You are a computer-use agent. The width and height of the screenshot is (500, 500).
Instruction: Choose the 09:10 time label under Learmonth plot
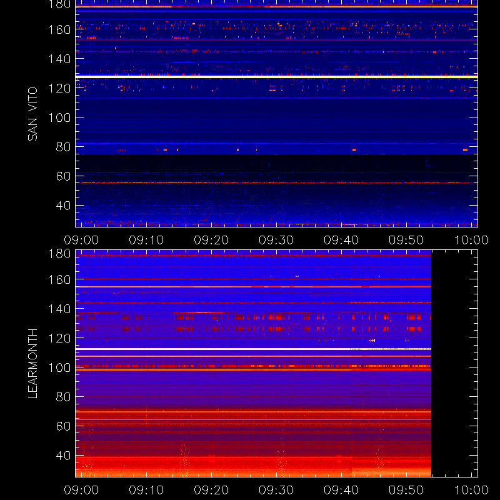(146, 490)
